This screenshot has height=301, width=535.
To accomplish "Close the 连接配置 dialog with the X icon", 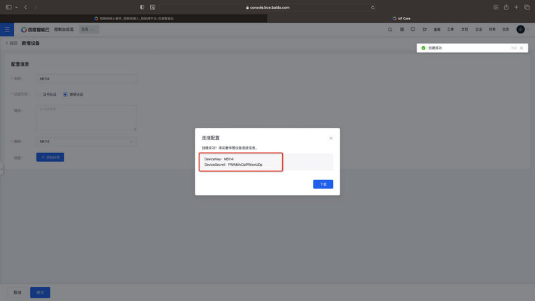I will (330, 138).
